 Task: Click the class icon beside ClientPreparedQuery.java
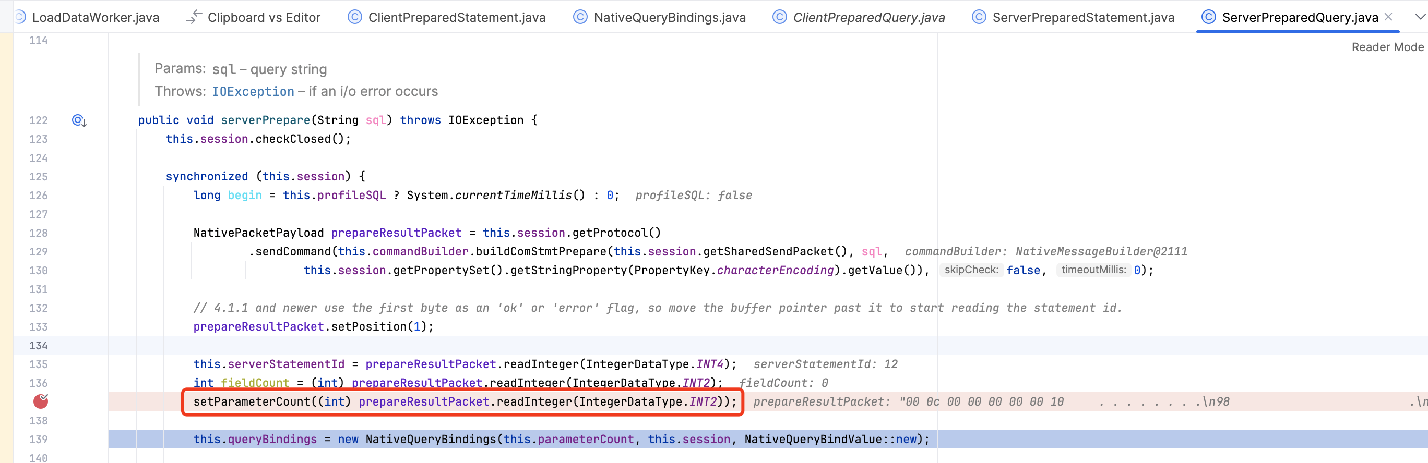pyautogui.click(x=779, y=17)
